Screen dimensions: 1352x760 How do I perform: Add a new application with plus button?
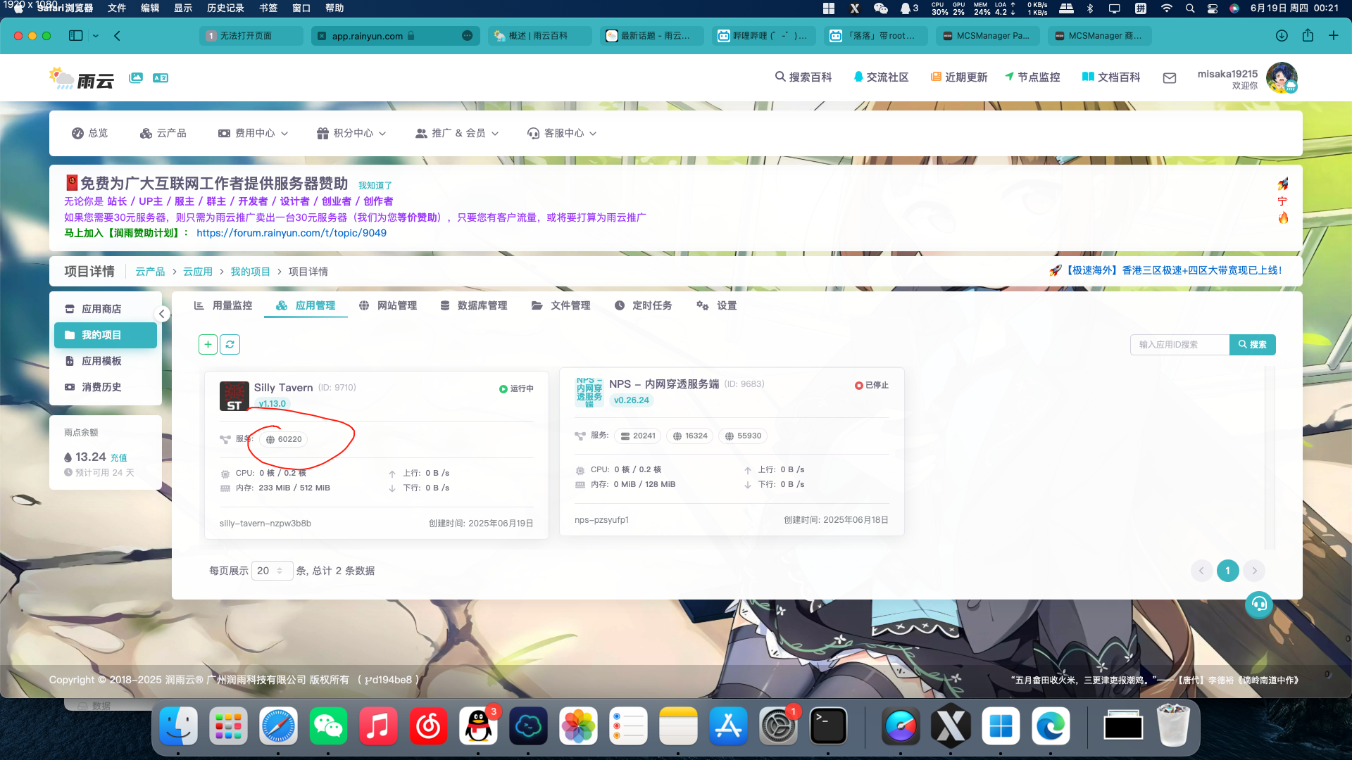208,344
